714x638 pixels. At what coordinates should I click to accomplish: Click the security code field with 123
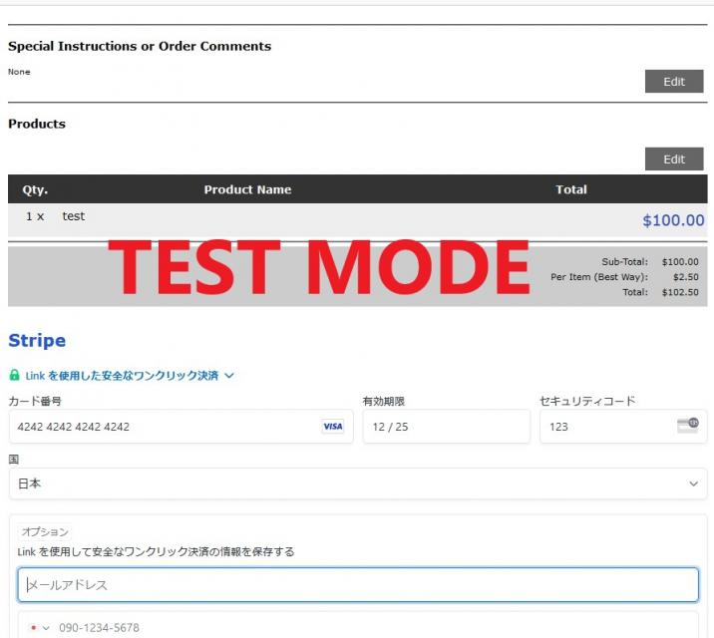click(623, 427)
